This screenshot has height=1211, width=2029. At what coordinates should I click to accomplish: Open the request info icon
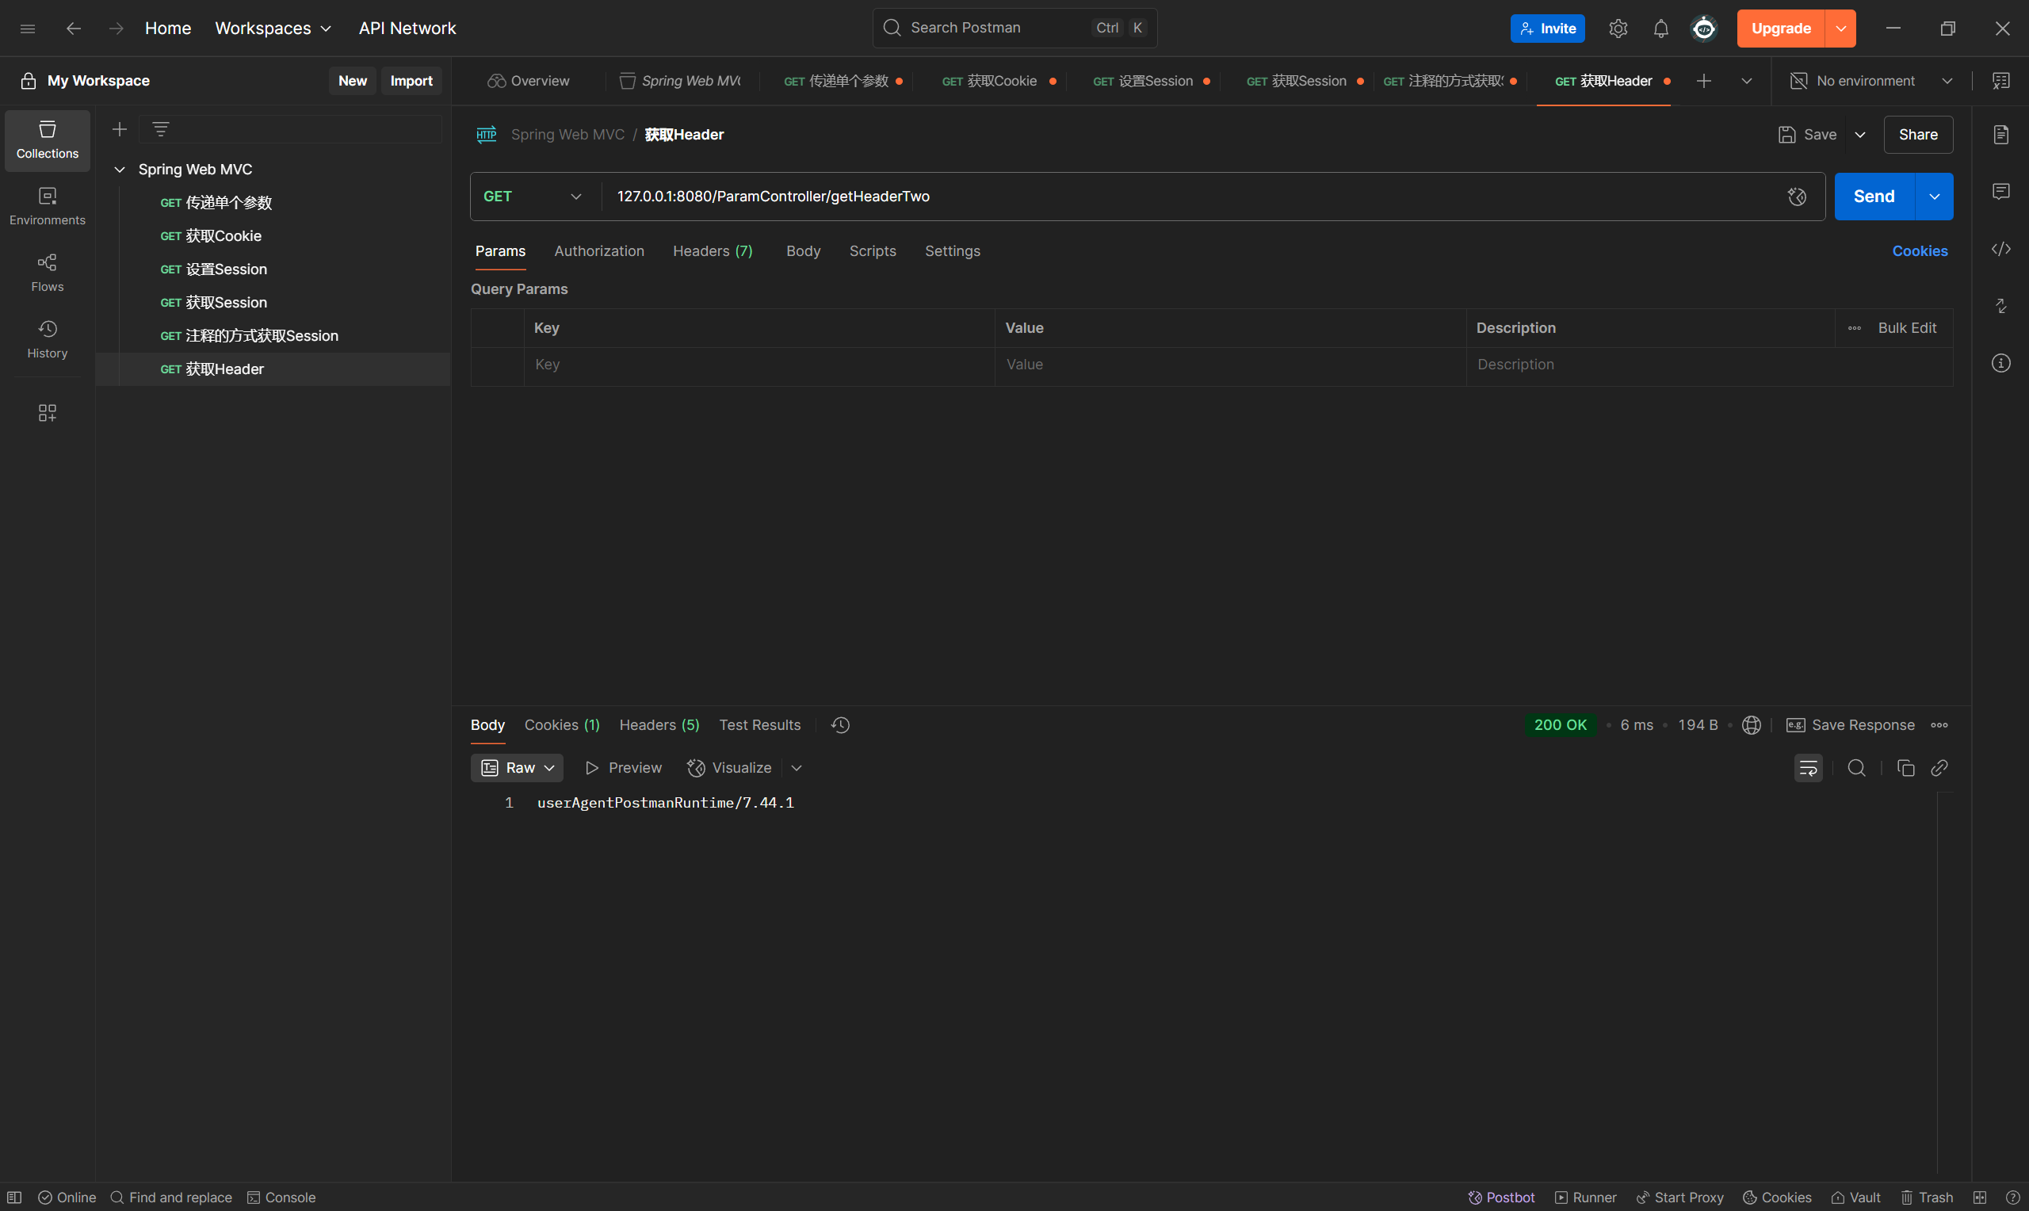[x=2000, y=363]
